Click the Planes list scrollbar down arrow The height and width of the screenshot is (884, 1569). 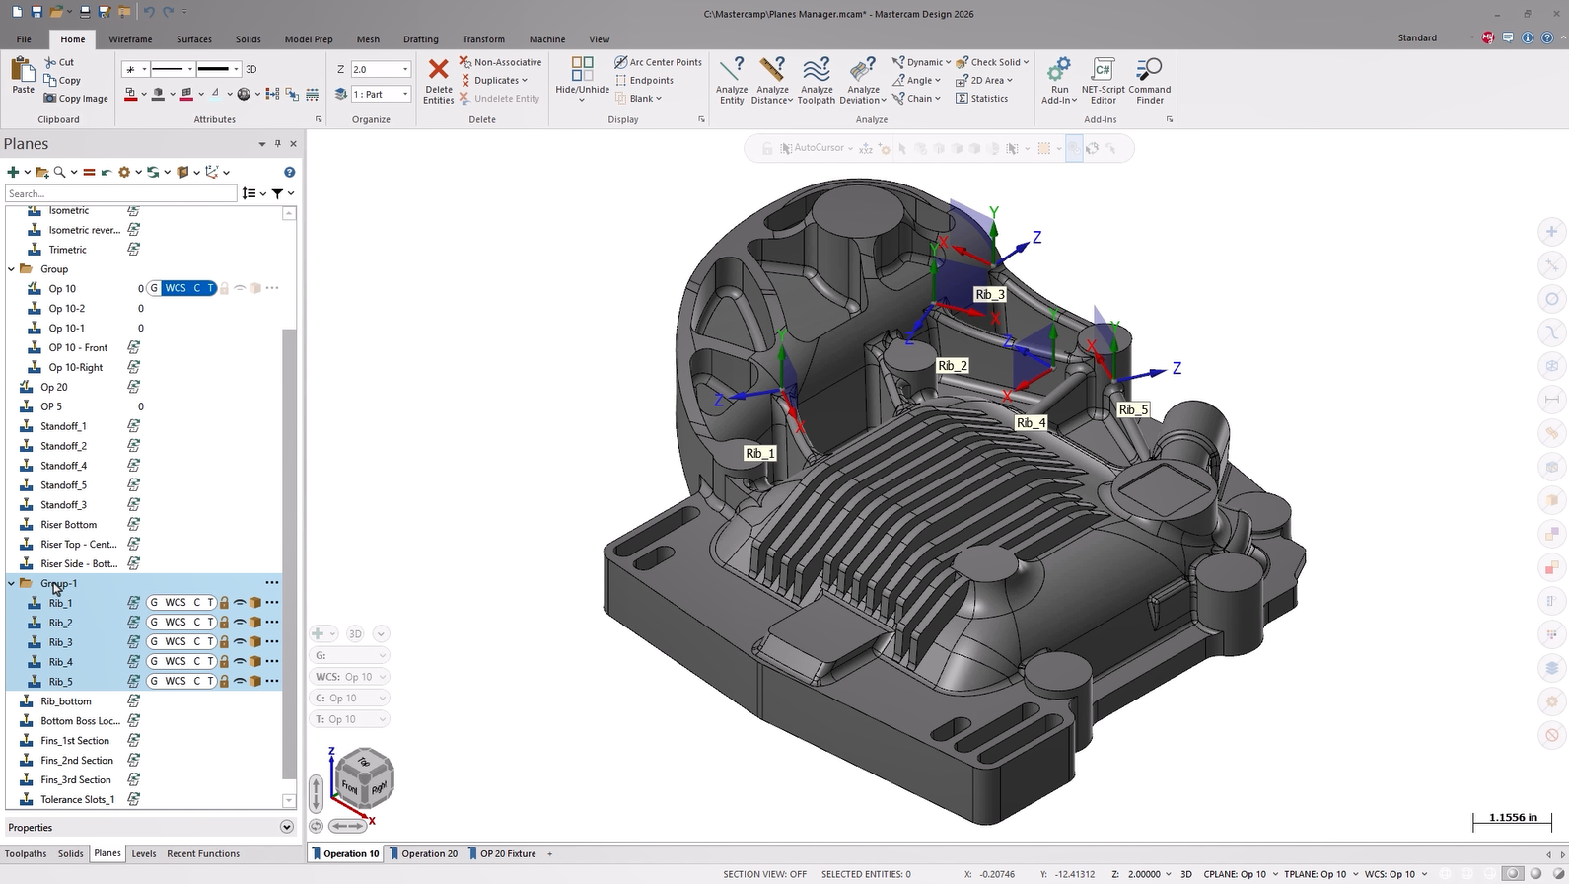pos(289,800)
